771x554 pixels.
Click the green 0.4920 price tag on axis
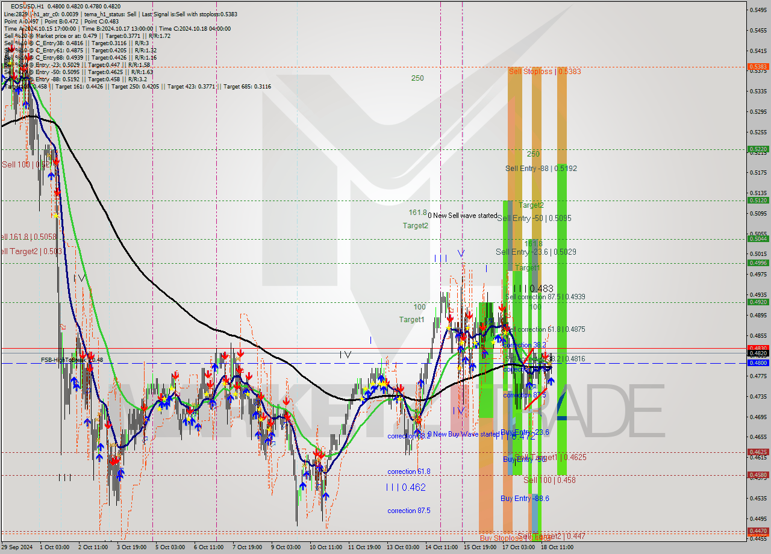click(758, 302)
